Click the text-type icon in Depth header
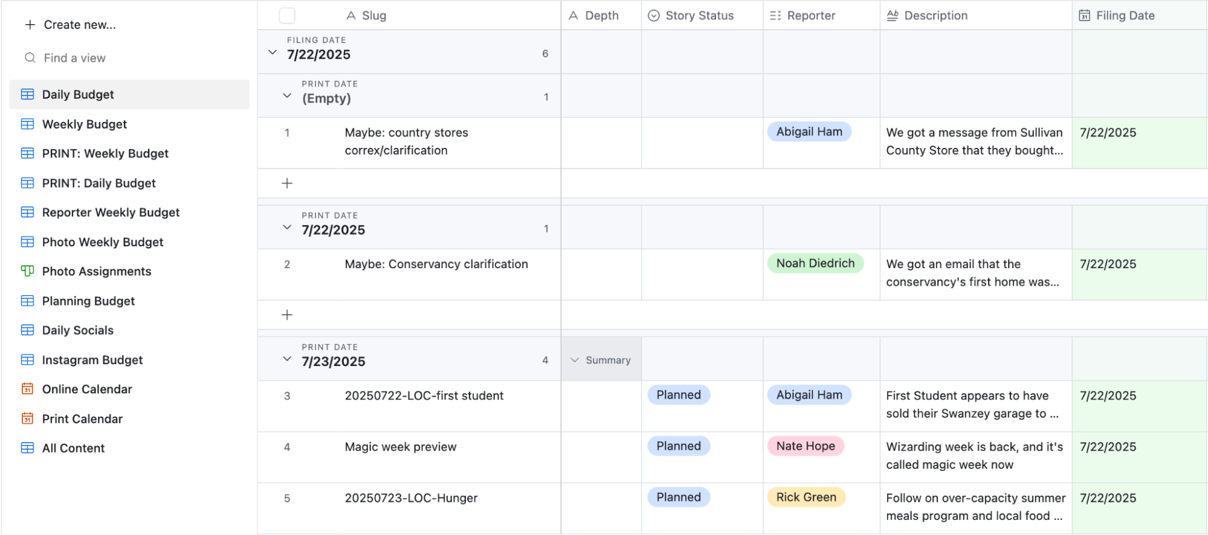 [574, 16]
